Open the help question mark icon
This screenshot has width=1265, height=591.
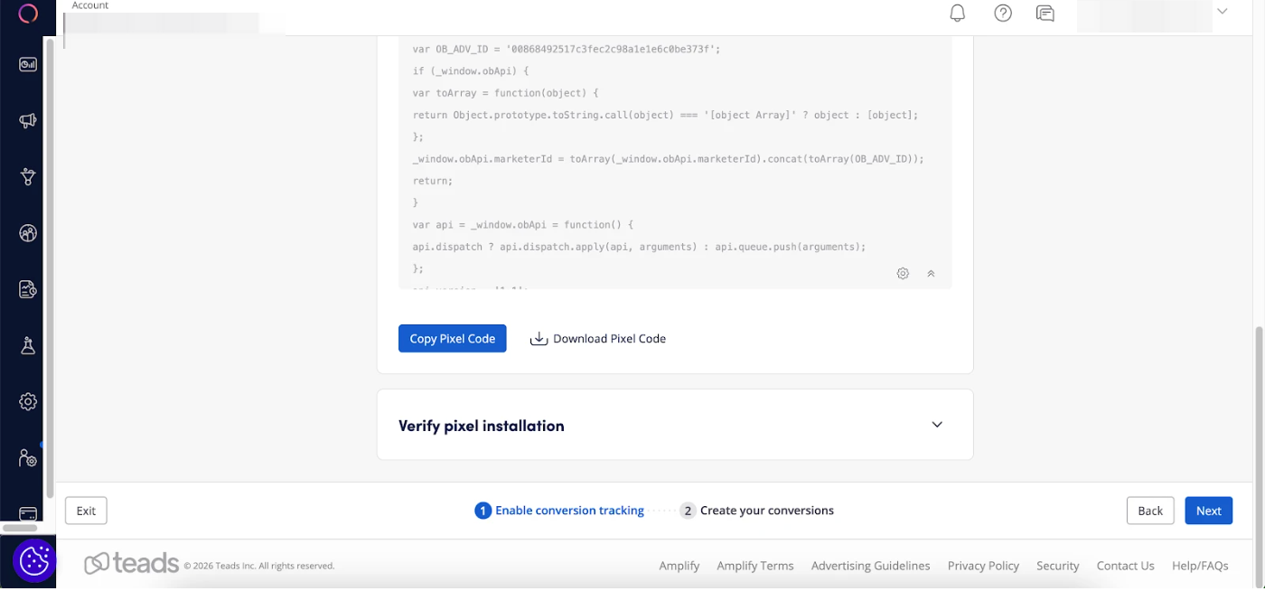(x=1002, y=13)
